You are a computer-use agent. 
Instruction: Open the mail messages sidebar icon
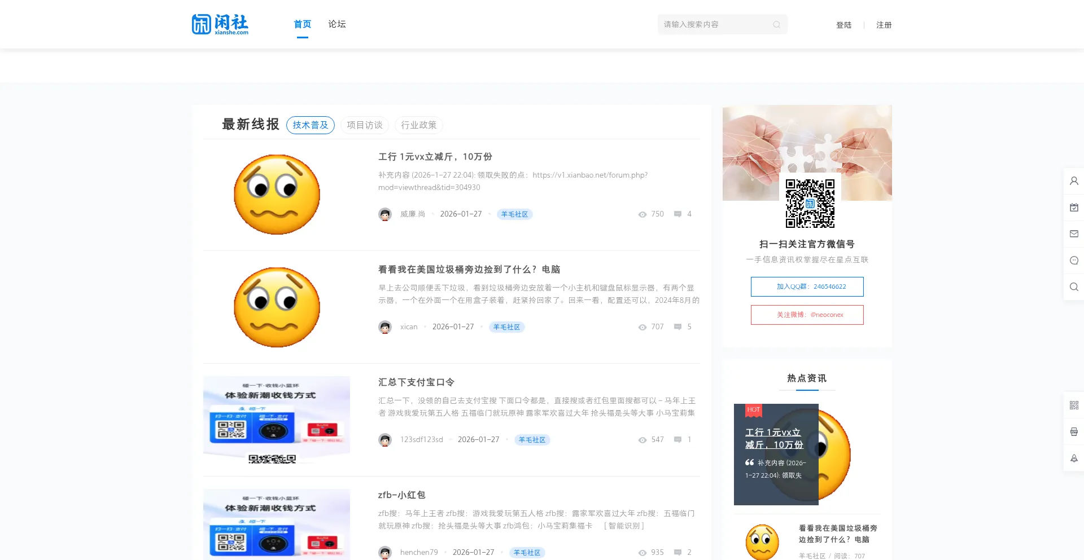(1074, 234)
